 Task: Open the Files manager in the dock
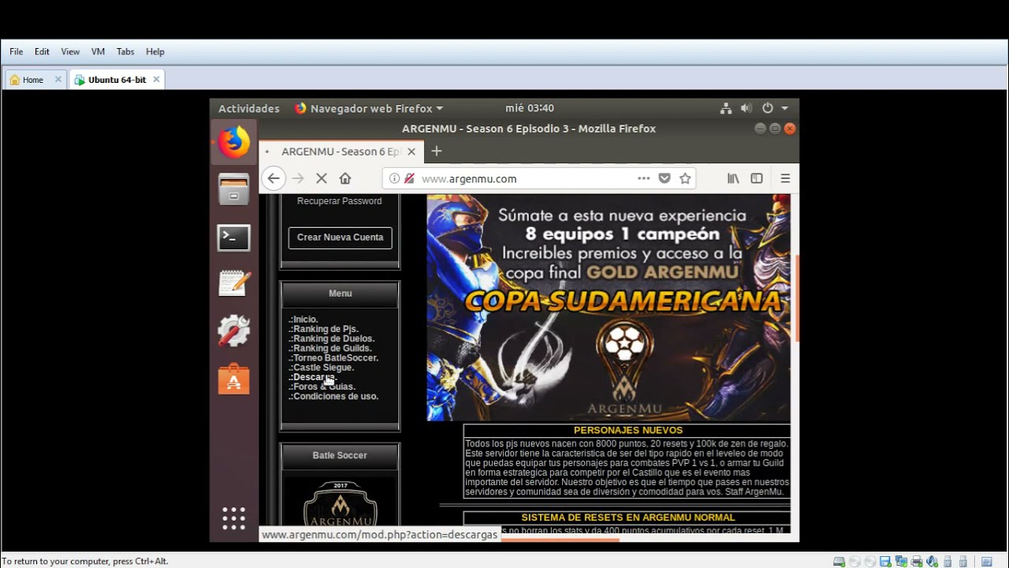[233, 190]
